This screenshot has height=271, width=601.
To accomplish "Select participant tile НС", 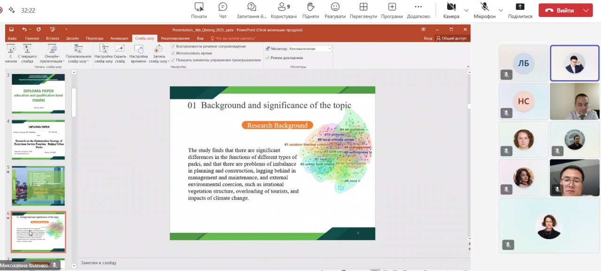I will pyautogui.click(x=524, y=101).
